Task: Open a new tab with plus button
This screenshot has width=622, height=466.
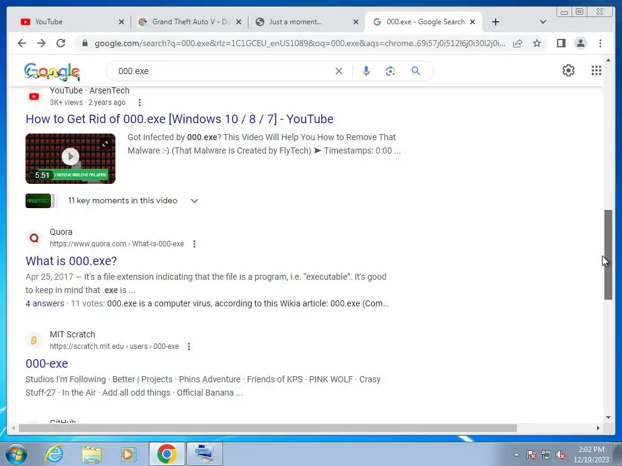Action: point(496,22)
